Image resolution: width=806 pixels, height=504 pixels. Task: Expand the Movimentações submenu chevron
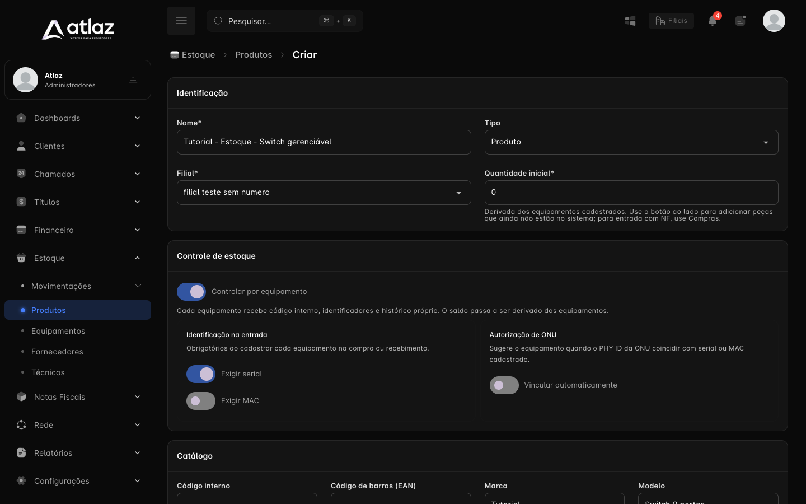pyautogui.click(x=138, y=286)
